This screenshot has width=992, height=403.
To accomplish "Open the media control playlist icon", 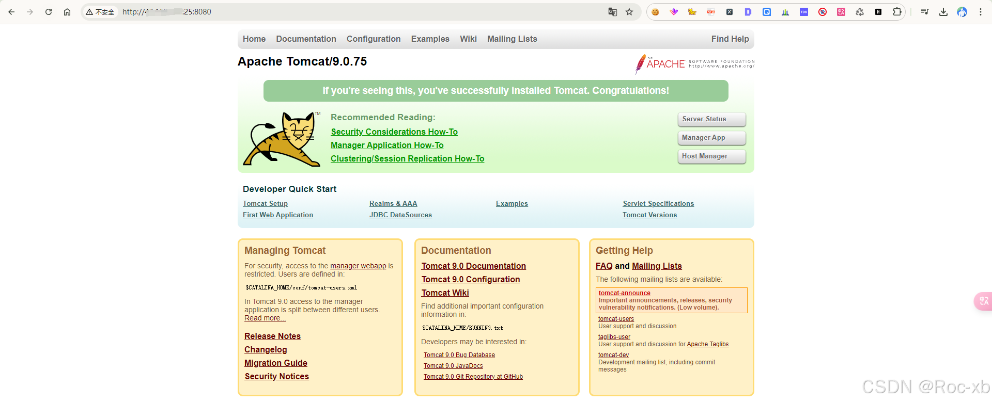I will pos(925,12).
